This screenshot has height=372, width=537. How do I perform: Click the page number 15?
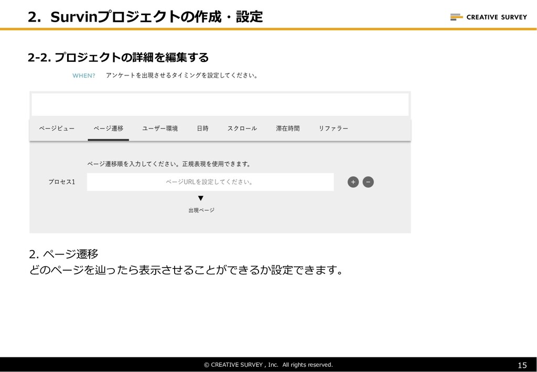click(522, 365)
